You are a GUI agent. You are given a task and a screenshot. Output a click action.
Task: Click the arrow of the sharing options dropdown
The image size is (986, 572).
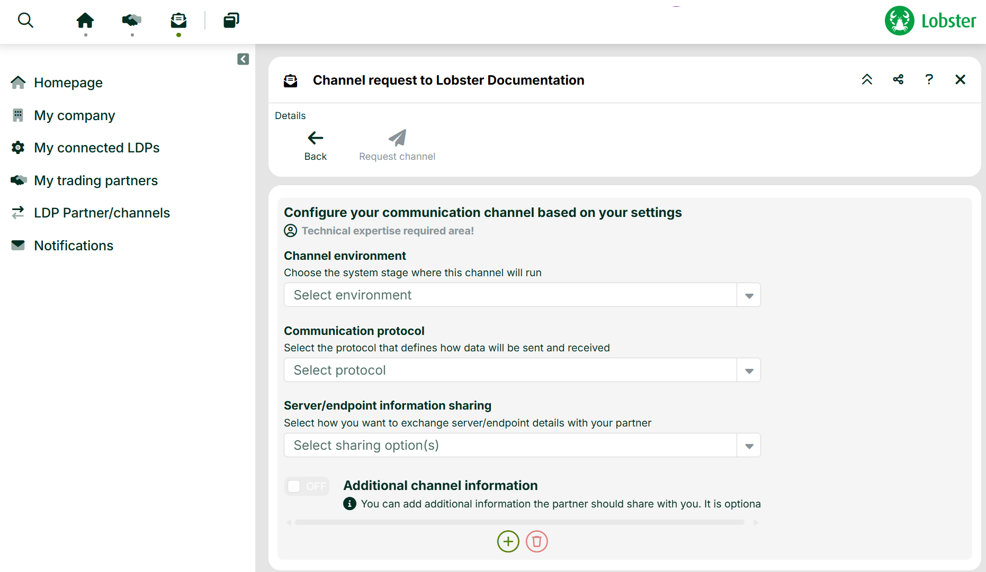coord(749,446)
